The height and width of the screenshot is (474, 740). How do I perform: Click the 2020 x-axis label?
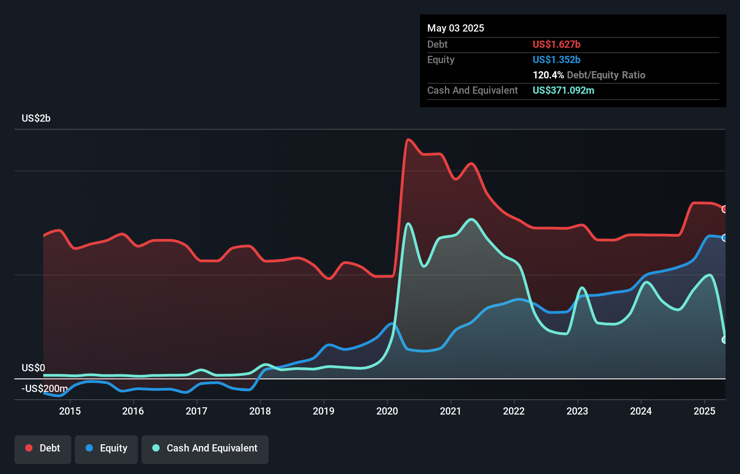(387, 411)
